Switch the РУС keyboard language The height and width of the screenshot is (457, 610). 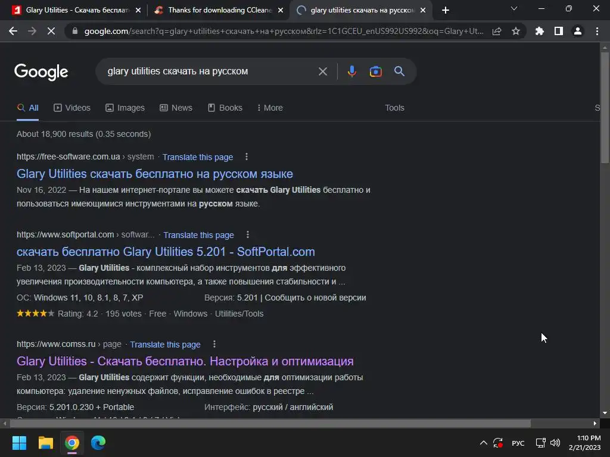[x=518, y=443]
